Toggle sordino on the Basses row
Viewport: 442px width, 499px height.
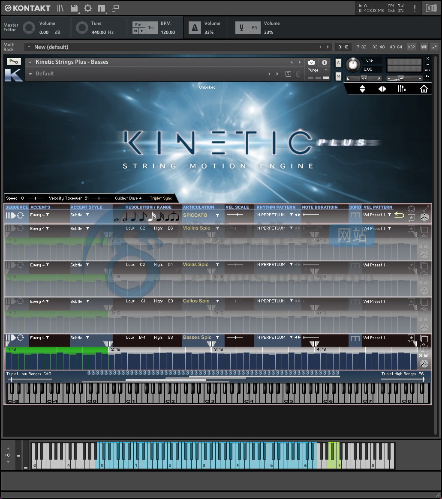355,338
